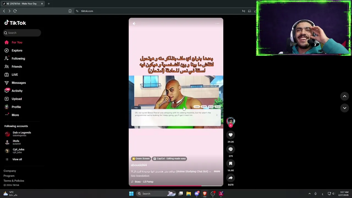Open the For You feed
352x198 pixels.
(17, 42)
